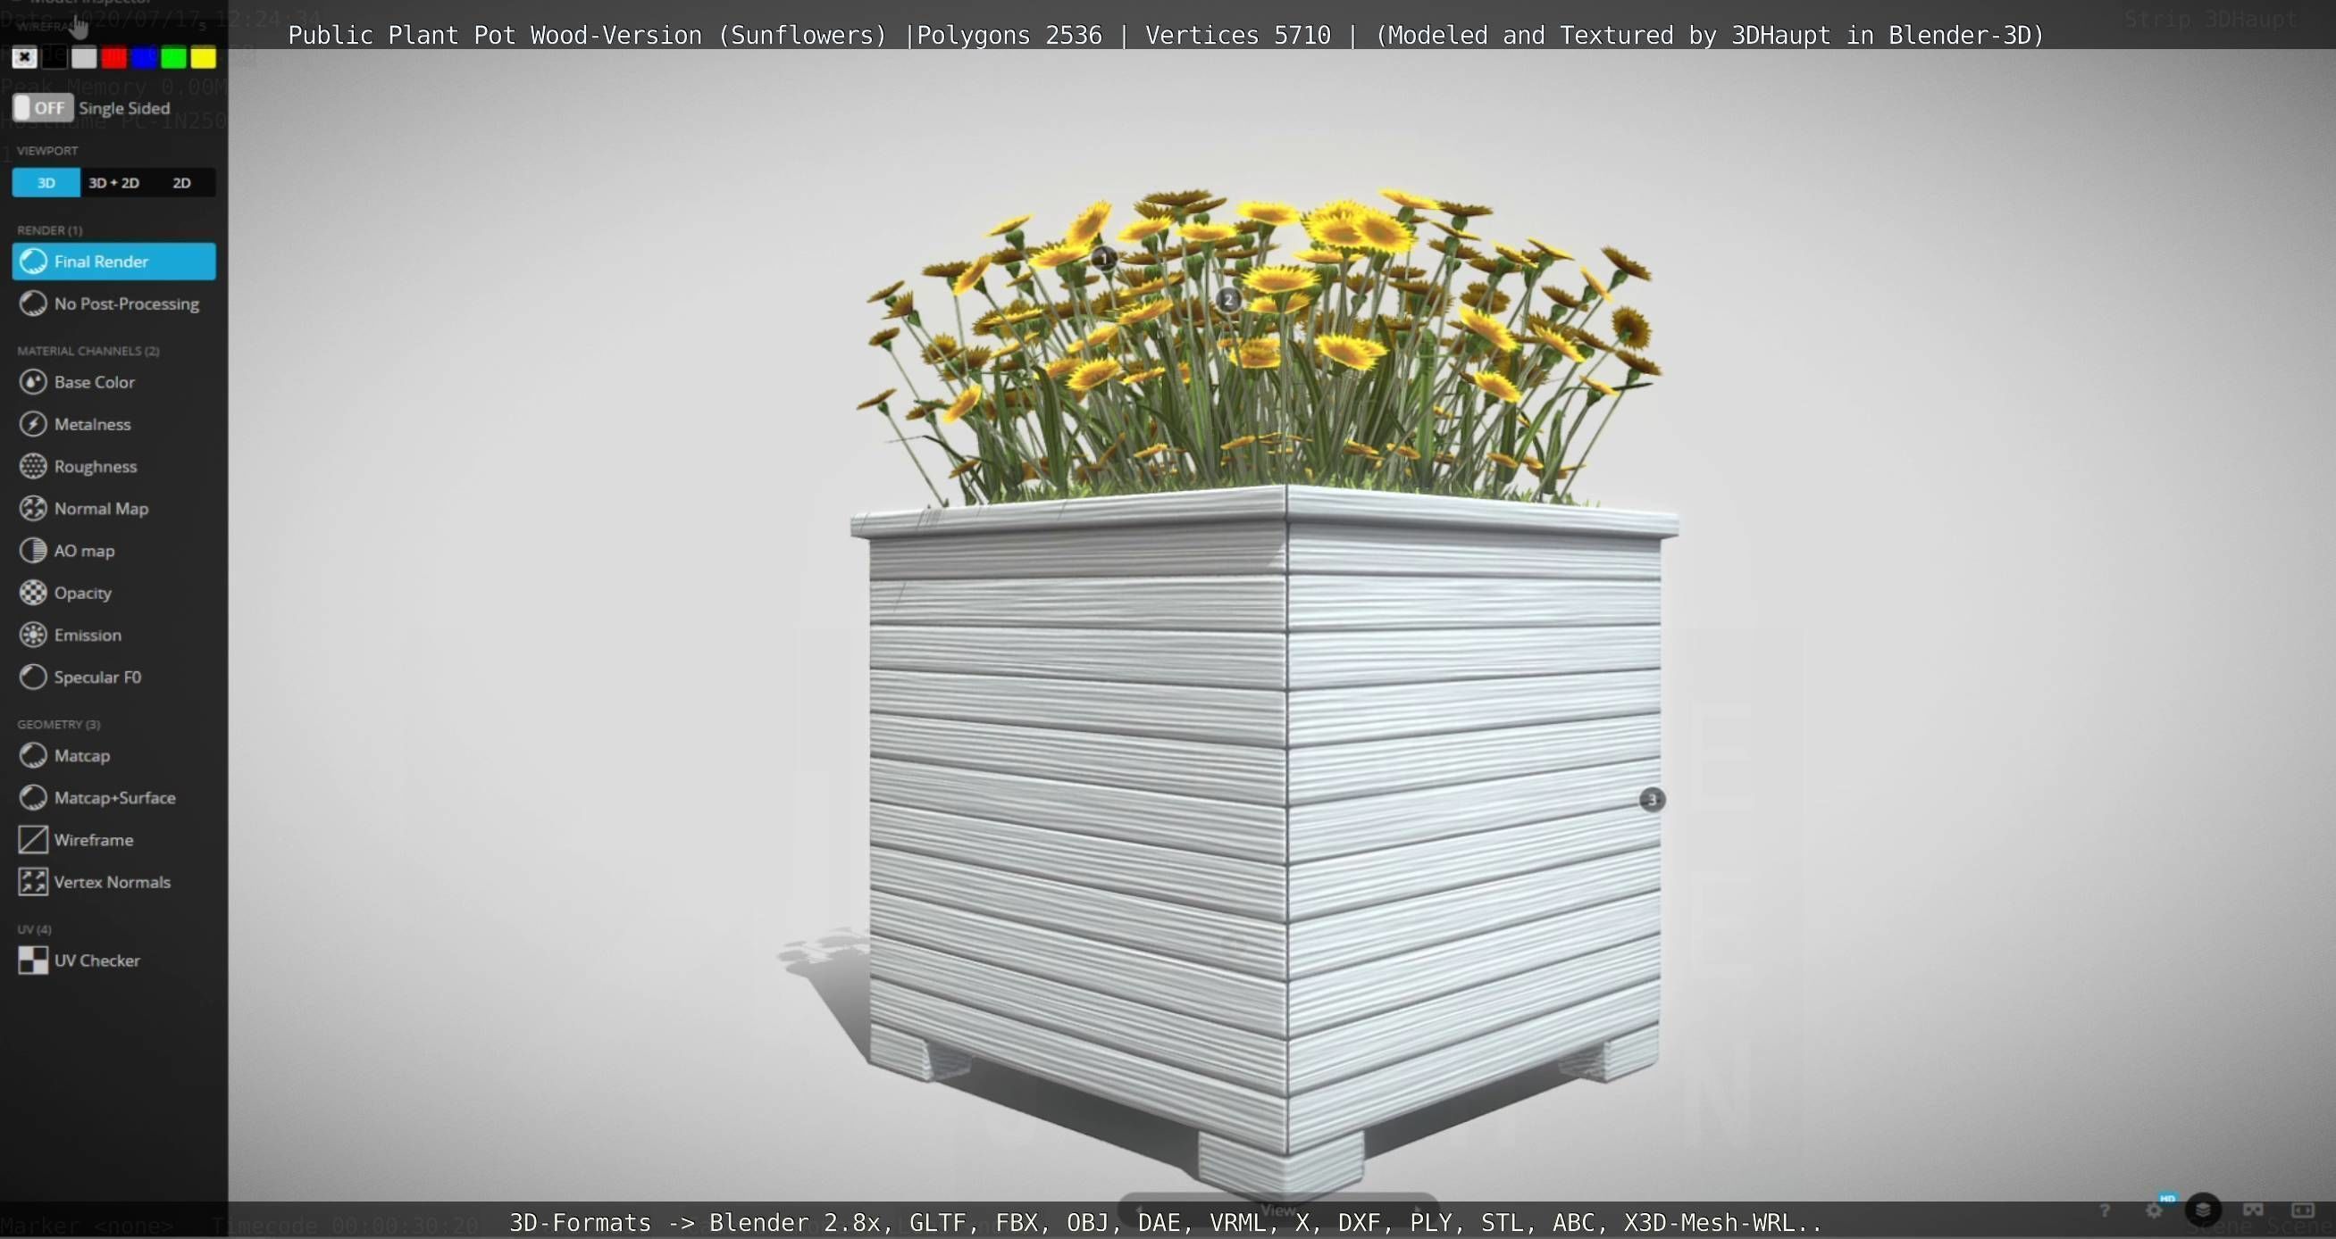Pick the yellow wireframe color
The height and width of the screenshot is (1239, 2336).
(x=204, y=58)
